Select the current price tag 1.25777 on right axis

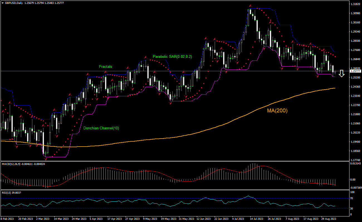pos(356,71)
